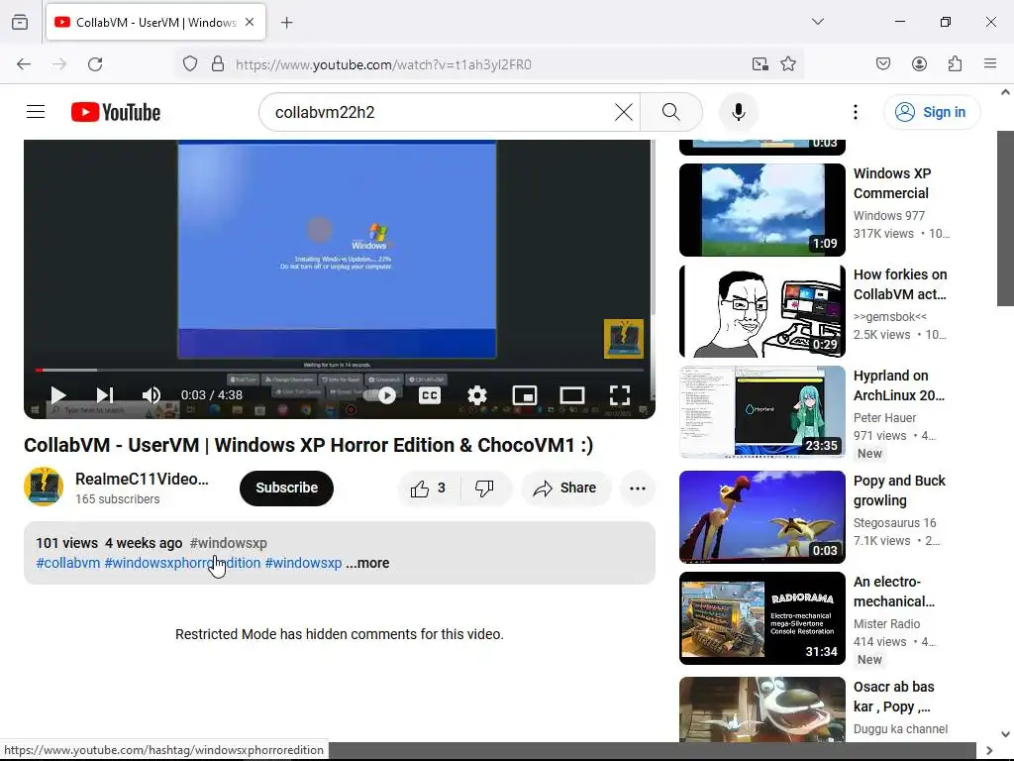The width and height of the screenshot is (1014, 761).
Task: Open How forkies on CollabVM video
Action: tap(761, 310)
